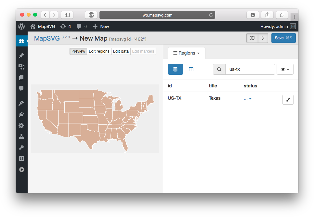
Task: Open Safari downloads button
Action: tap(253, 15)
